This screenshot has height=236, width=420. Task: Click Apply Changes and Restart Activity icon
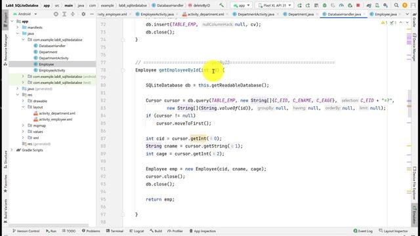pyautogui.click(x=308, y=5)
